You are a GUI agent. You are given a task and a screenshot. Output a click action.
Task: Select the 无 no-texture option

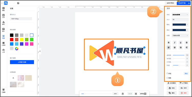click(x=13, y=78)
